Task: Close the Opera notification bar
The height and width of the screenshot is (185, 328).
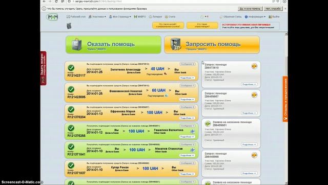Action: click(285, 9)
